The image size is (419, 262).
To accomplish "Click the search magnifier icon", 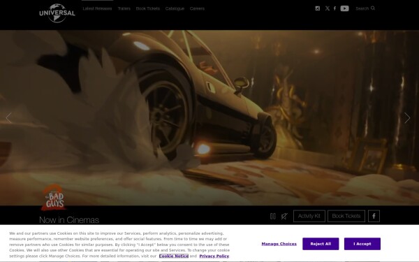I will [373, 8].
